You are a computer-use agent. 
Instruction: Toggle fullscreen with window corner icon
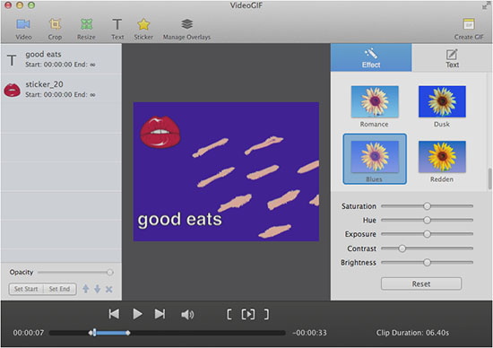click(x=487, y=5)
